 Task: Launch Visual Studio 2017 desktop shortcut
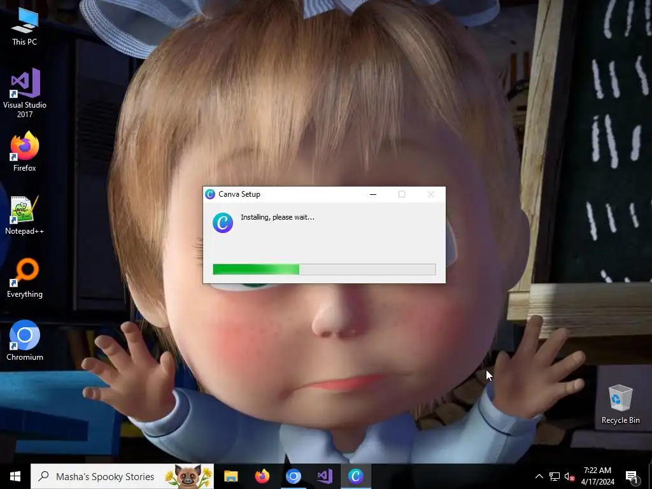[25, 92]
